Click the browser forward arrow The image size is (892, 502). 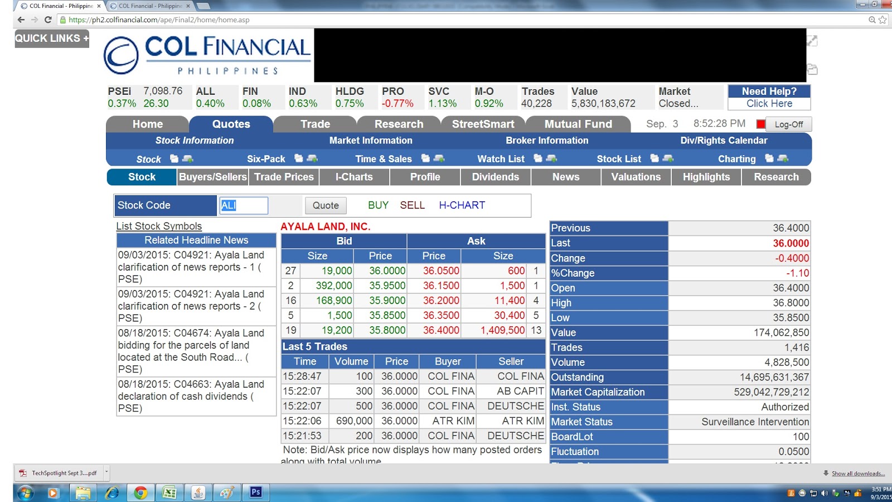(35, 20)
